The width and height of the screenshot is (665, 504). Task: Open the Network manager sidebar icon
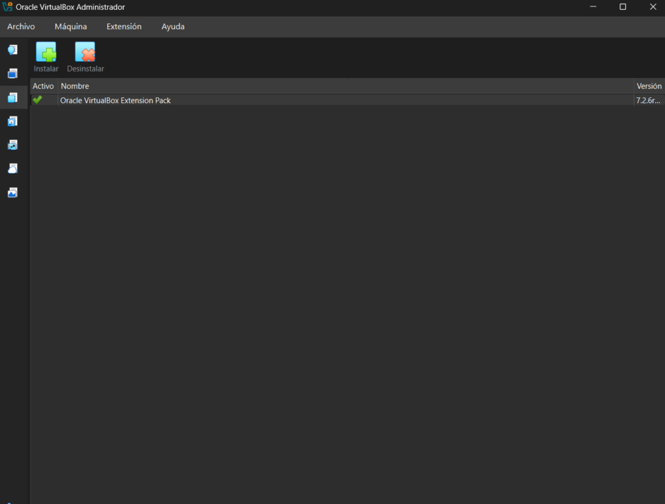point(12,145)
